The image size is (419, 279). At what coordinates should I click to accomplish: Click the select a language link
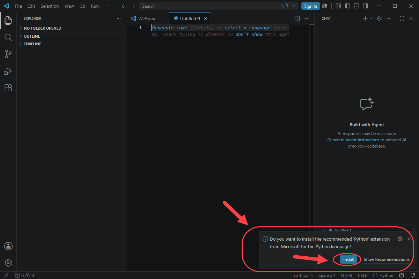tap(248, 28)
